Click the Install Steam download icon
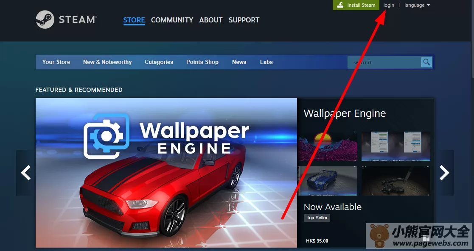The image size is (474, 251). tap(340, 5)
